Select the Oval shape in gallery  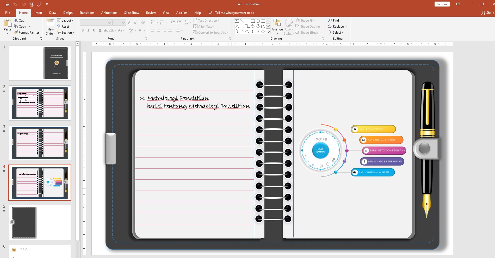(258, 21)
